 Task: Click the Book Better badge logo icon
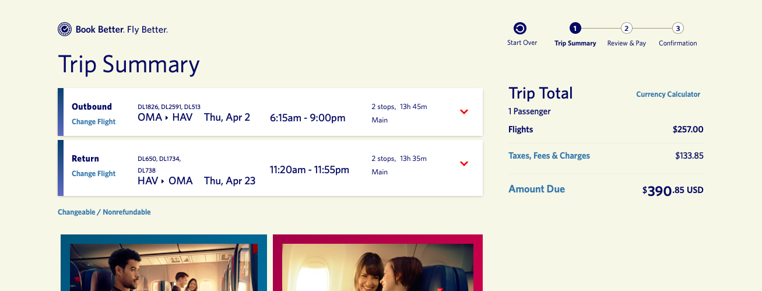(x=65, y=29)
